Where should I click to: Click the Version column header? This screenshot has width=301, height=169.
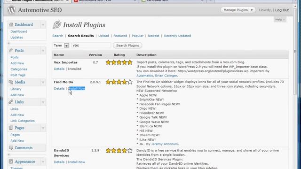[95, 55]
